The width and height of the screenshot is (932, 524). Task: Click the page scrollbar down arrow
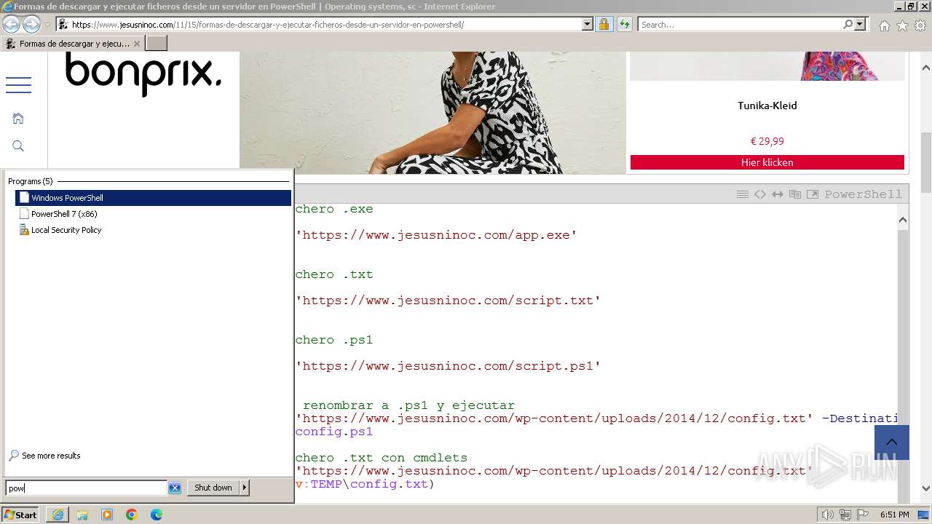pyautogui.click(x=926, y=488)
